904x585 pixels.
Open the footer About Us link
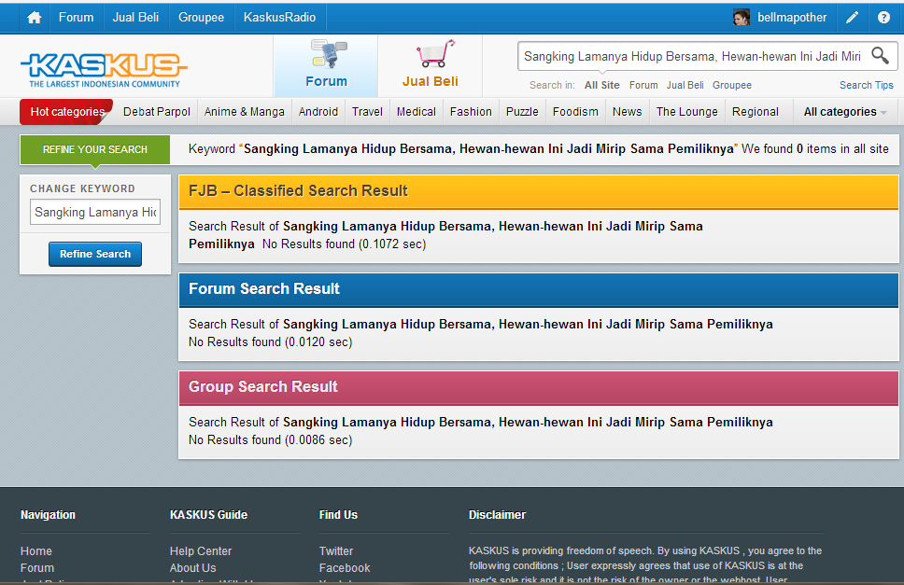pyautogui.click(x=193, y=567)
